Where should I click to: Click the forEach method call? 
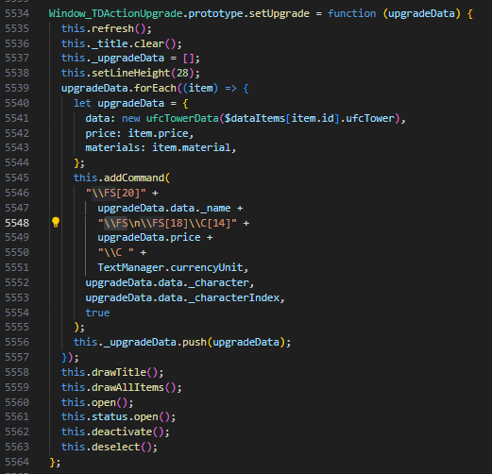point(155,88)
